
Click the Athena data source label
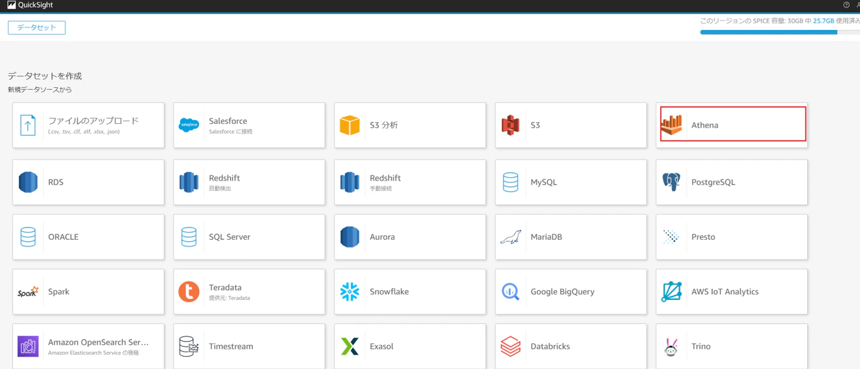tap(705, 125)
